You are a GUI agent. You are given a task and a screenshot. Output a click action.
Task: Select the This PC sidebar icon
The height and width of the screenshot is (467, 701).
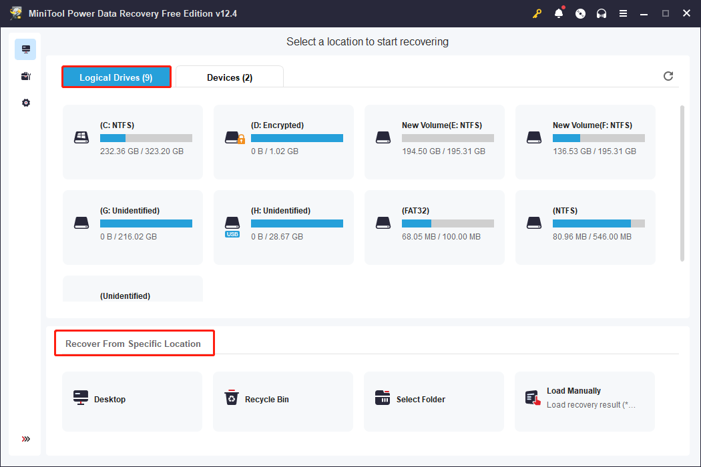pos(25,49)
